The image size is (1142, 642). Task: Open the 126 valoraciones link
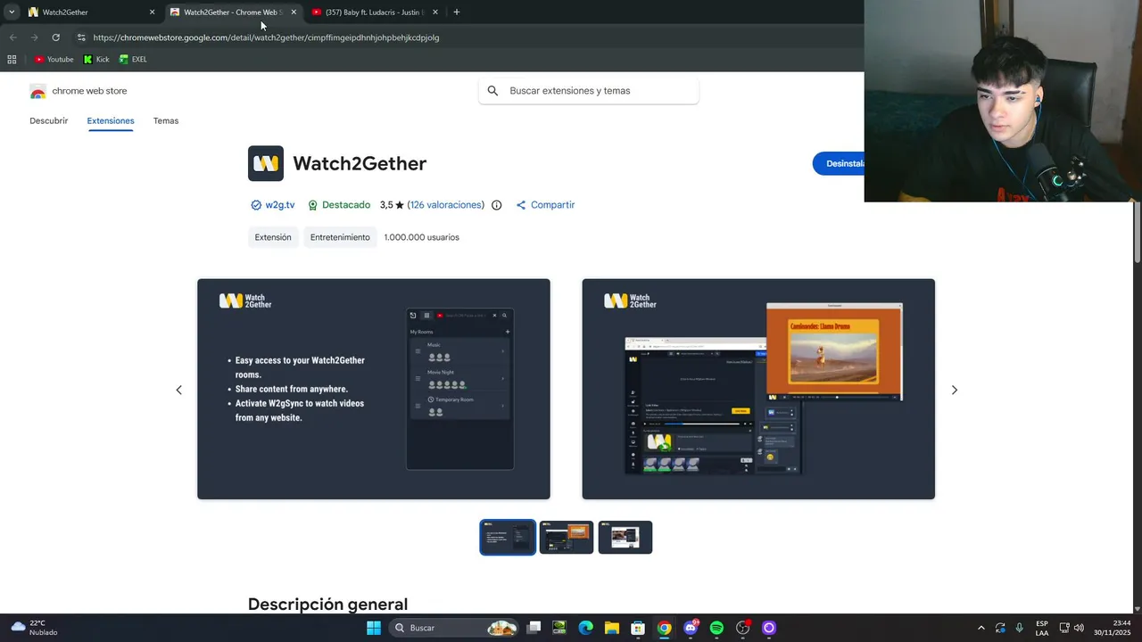pyautogui.click(x=446, y=205)
